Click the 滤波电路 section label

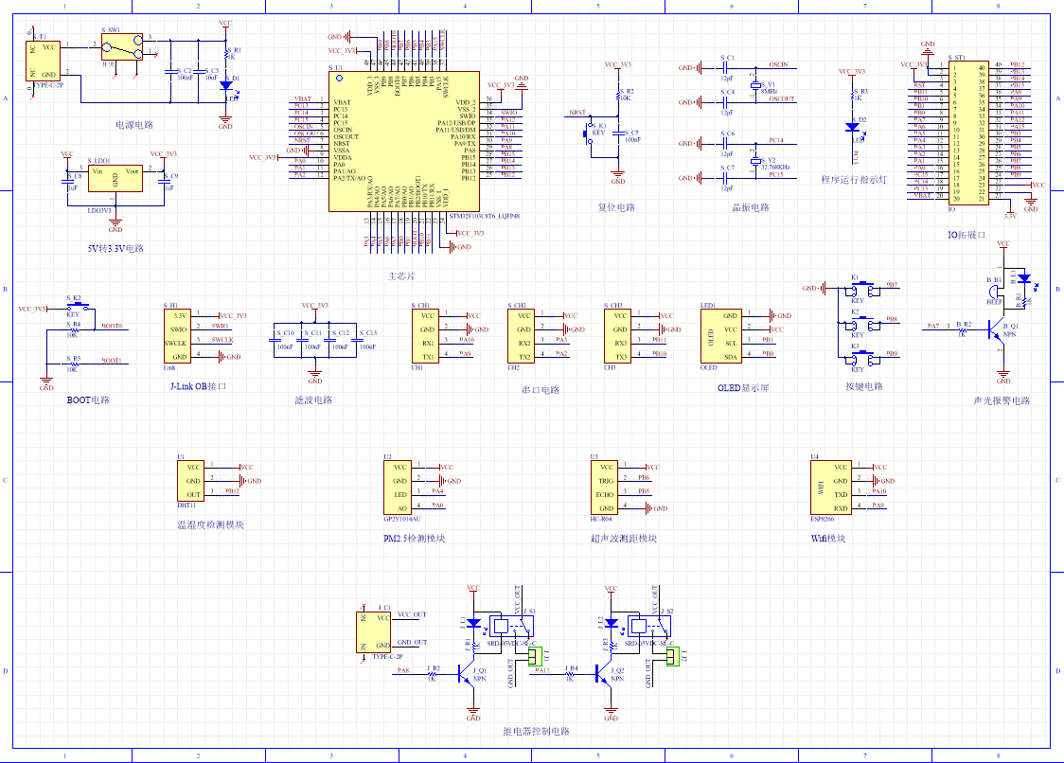[313, 400]
